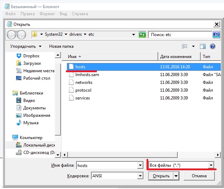Viewport: 224px width, 189px height.
Task: Open the view options dropdown arrow
Action: 193,46
